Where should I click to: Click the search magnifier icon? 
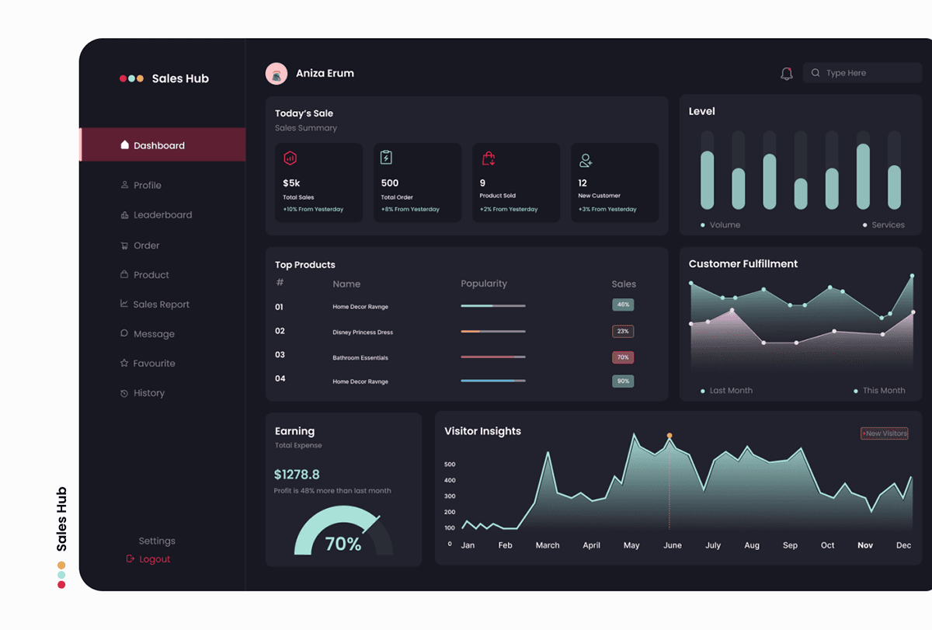(815, 73)
